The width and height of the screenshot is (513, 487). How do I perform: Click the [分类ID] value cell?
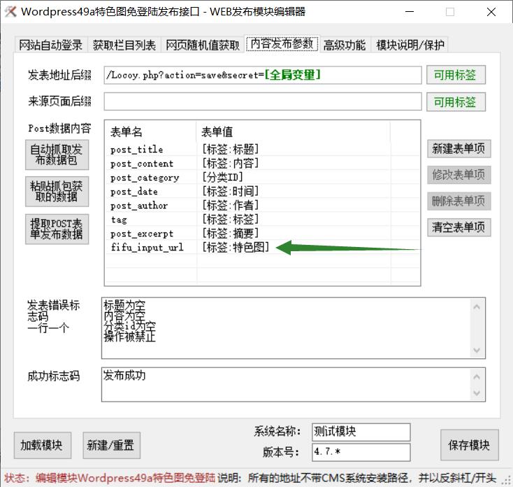click(222, 177)
